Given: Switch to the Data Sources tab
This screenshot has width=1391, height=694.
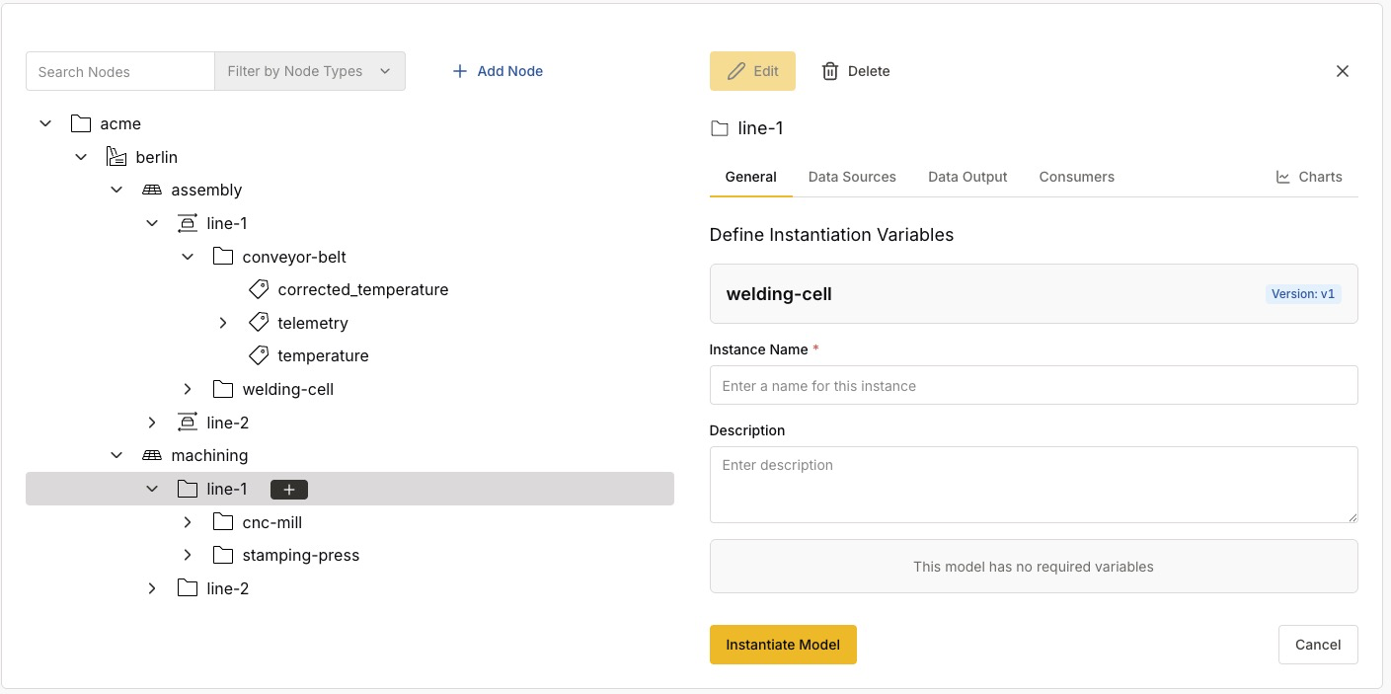Looking at the screenshot, I should (x=852, y=177).
